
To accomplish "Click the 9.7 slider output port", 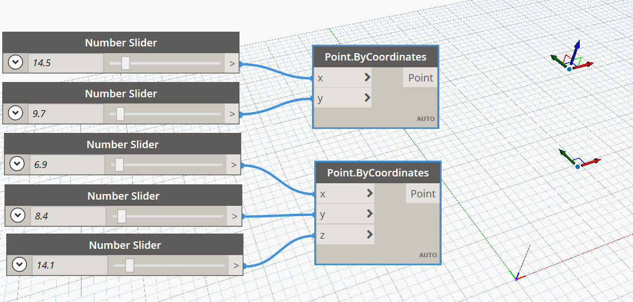I will tap(232, 114).
